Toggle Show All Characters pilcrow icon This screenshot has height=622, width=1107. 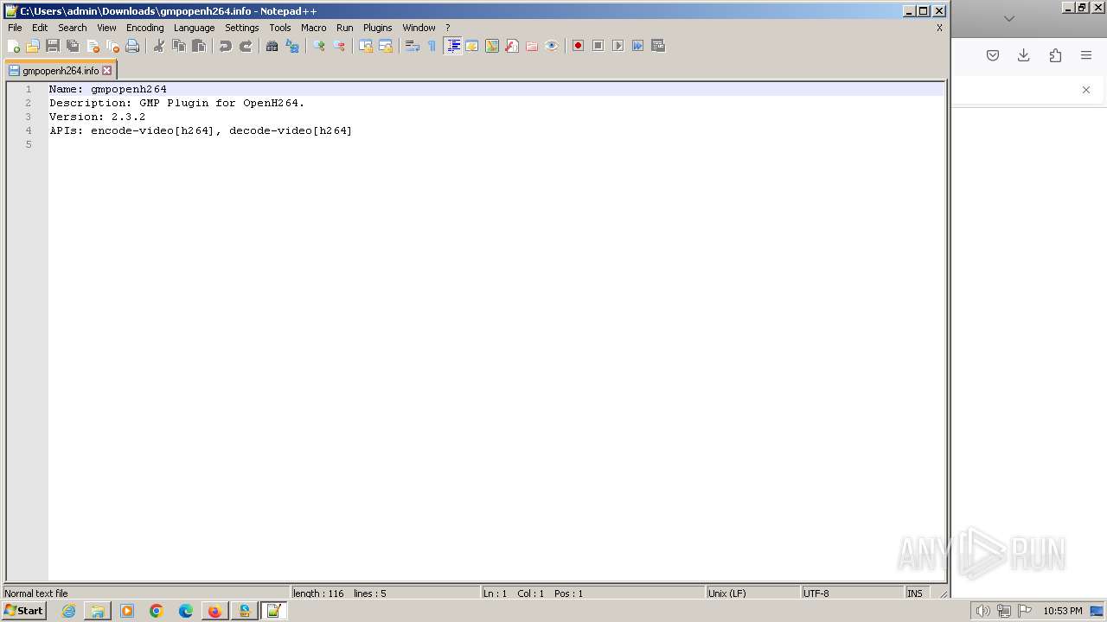click(432, 46)
